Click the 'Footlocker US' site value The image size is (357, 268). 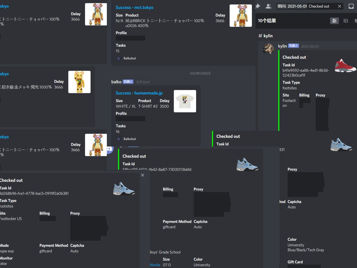pos(11,219)
